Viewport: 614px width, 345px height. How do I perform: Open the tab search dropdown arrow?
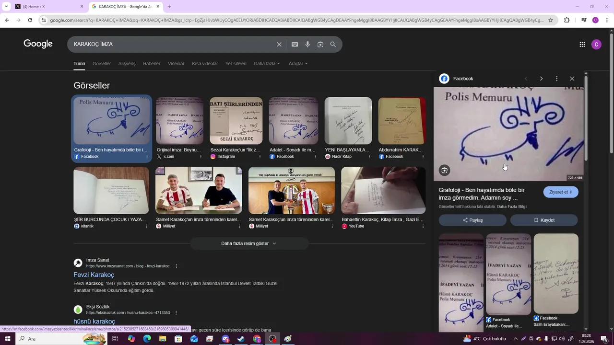[x=6, y=6]
